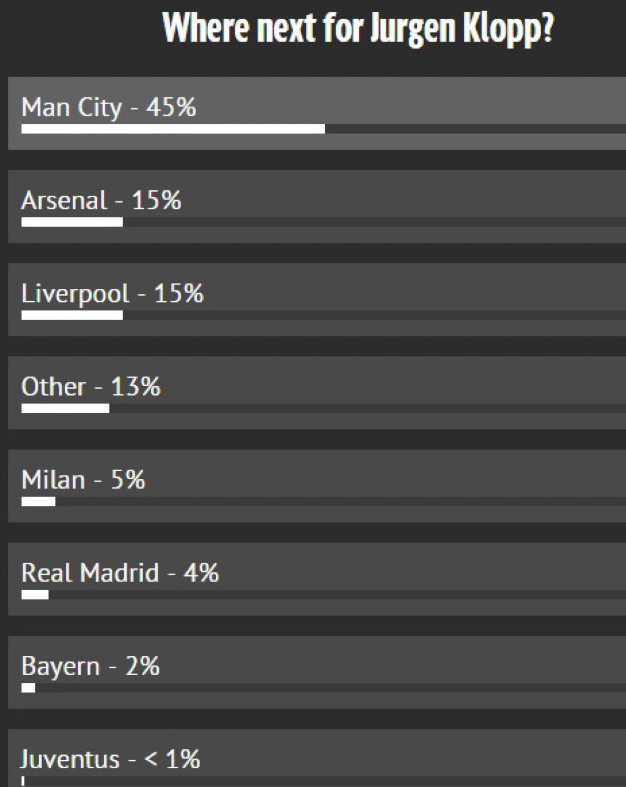Click the 'Juventus - < 1%' label
626x787 pixels.
[x=111, y=759]
